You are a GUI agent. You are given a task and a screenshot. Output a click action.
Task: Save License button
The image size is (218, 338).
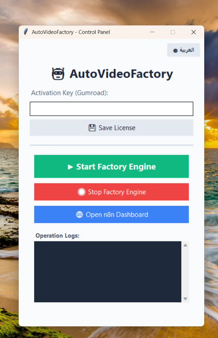(x=111, y=128)
